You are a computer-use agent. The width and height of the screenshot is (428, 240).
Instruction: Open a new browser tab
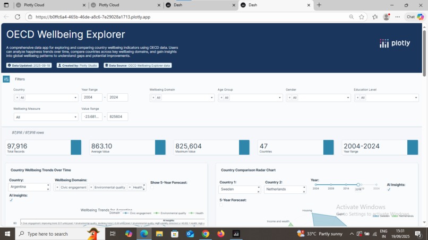click(x=319, y=5)
